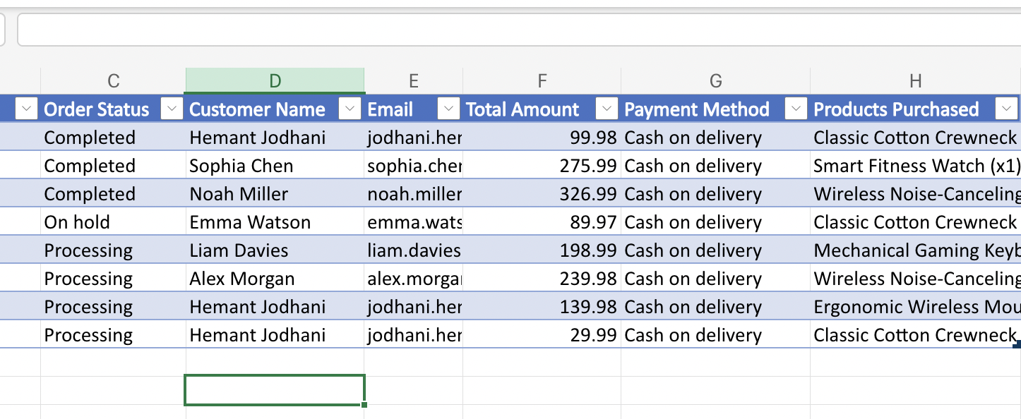
Task: Select the 239.98 amount cell
Action: (542, 279)
